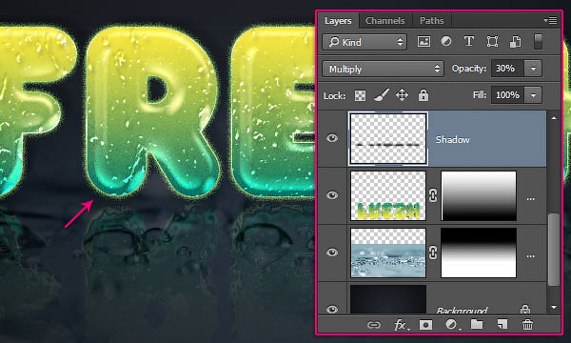Filter for type layers icon

coord(469,42)
